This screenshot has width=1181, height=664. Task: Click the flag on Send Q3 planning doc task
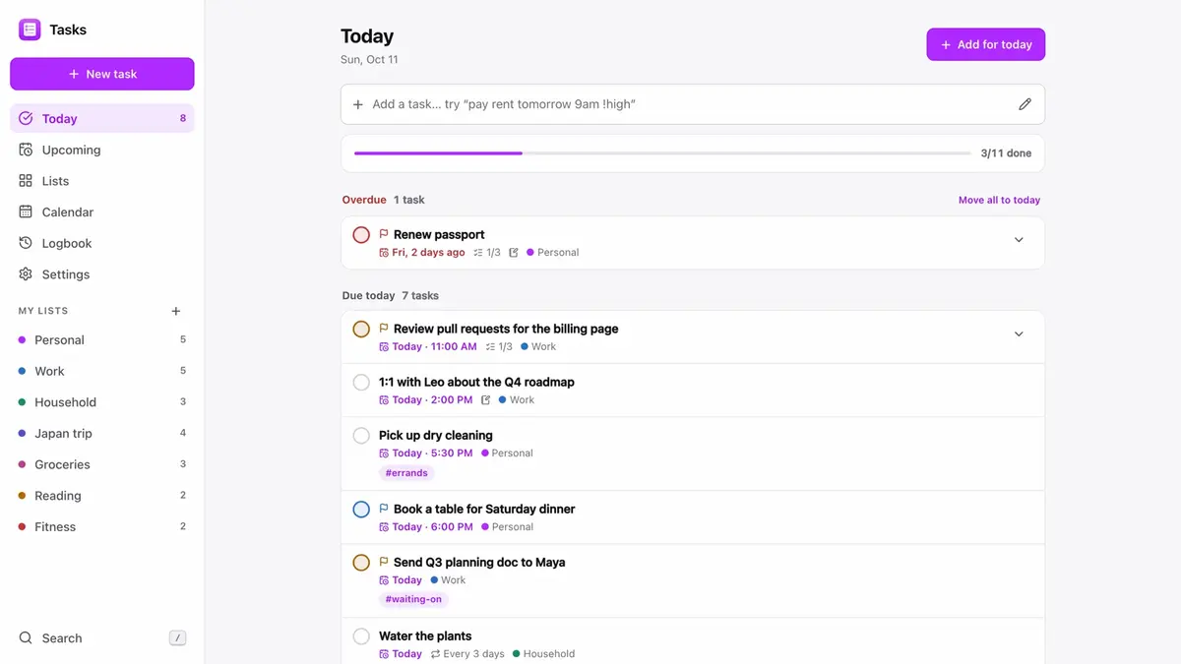click(x=384, y=562)
